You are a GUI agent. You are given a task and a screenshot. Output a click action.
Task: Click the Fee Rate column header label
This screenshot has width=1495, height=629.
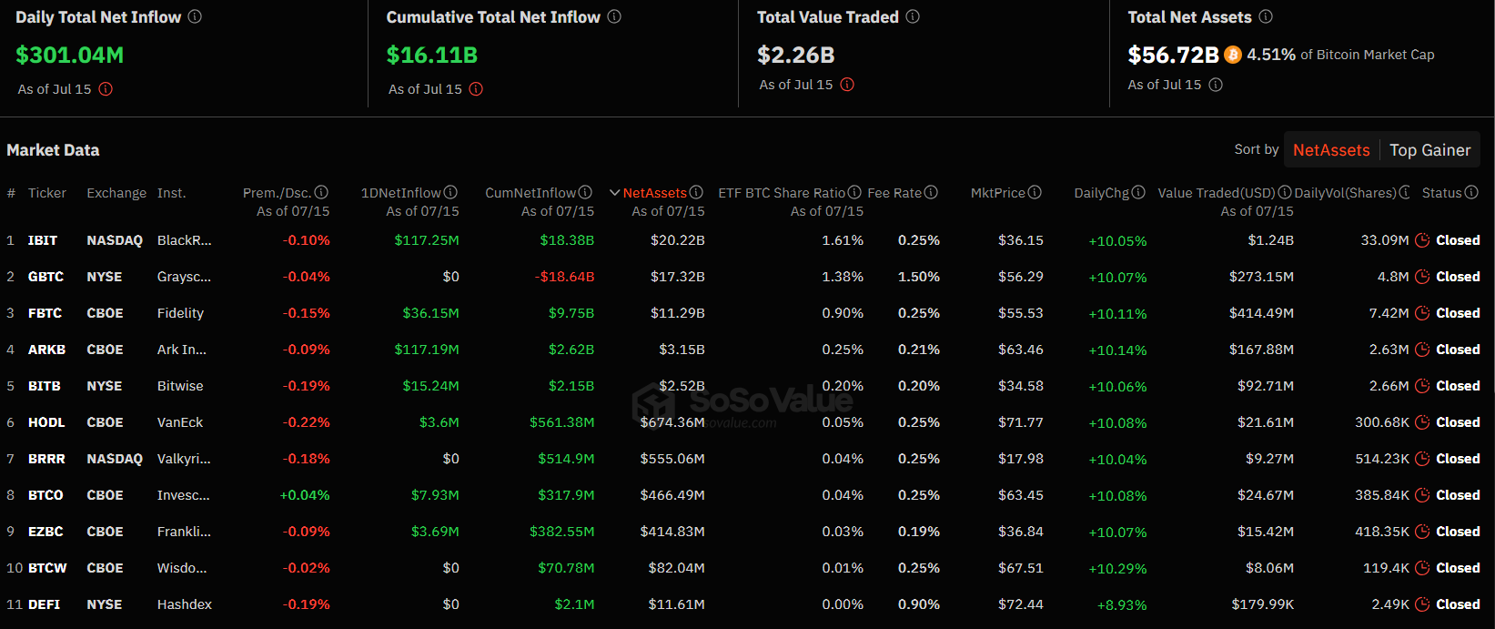tap(894, 193)
